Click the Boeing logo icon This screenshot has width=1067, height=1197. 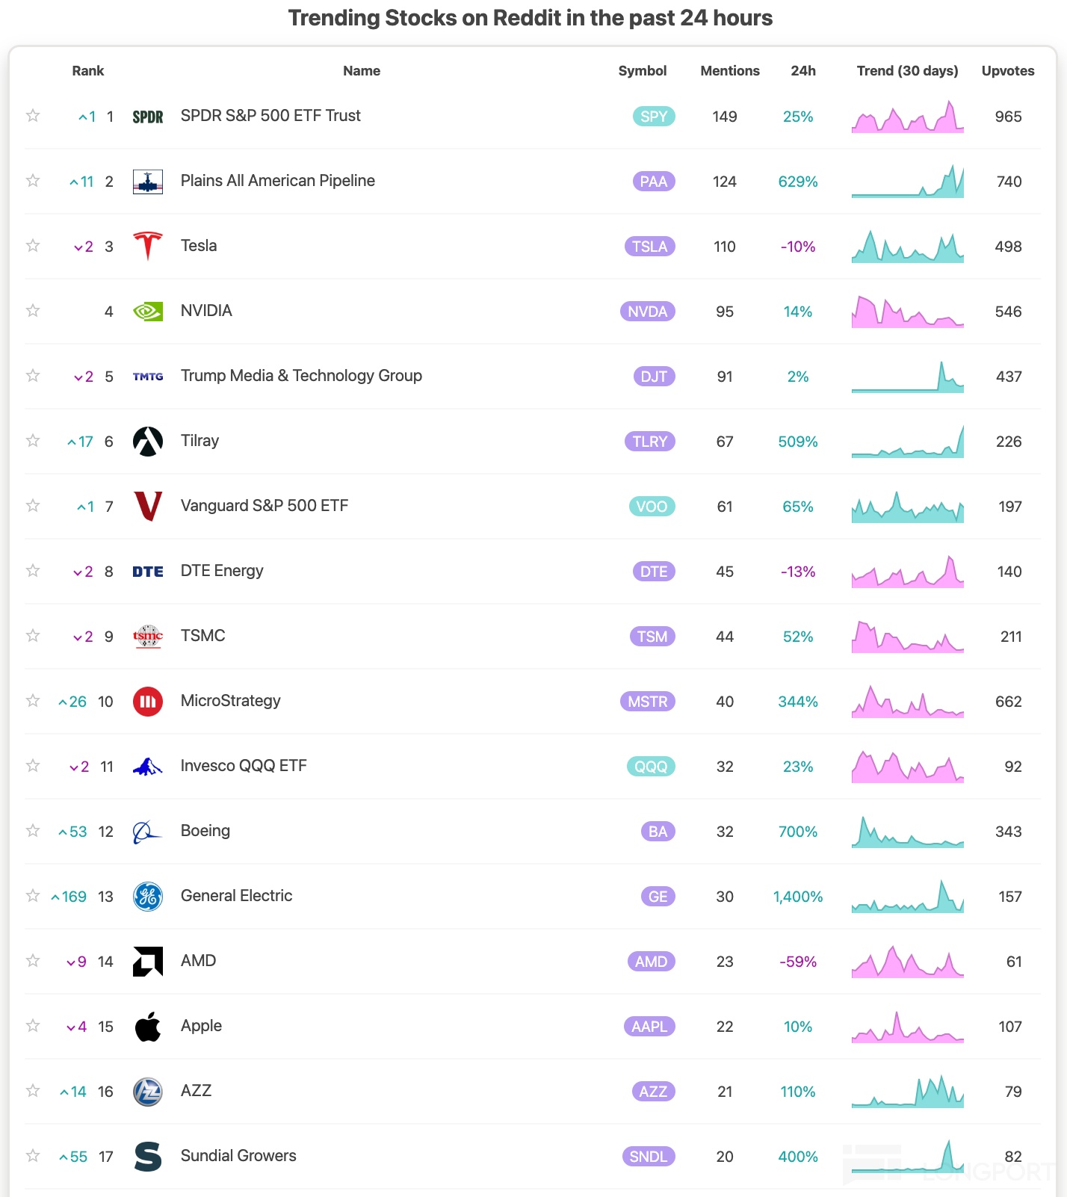pos(148,831)
